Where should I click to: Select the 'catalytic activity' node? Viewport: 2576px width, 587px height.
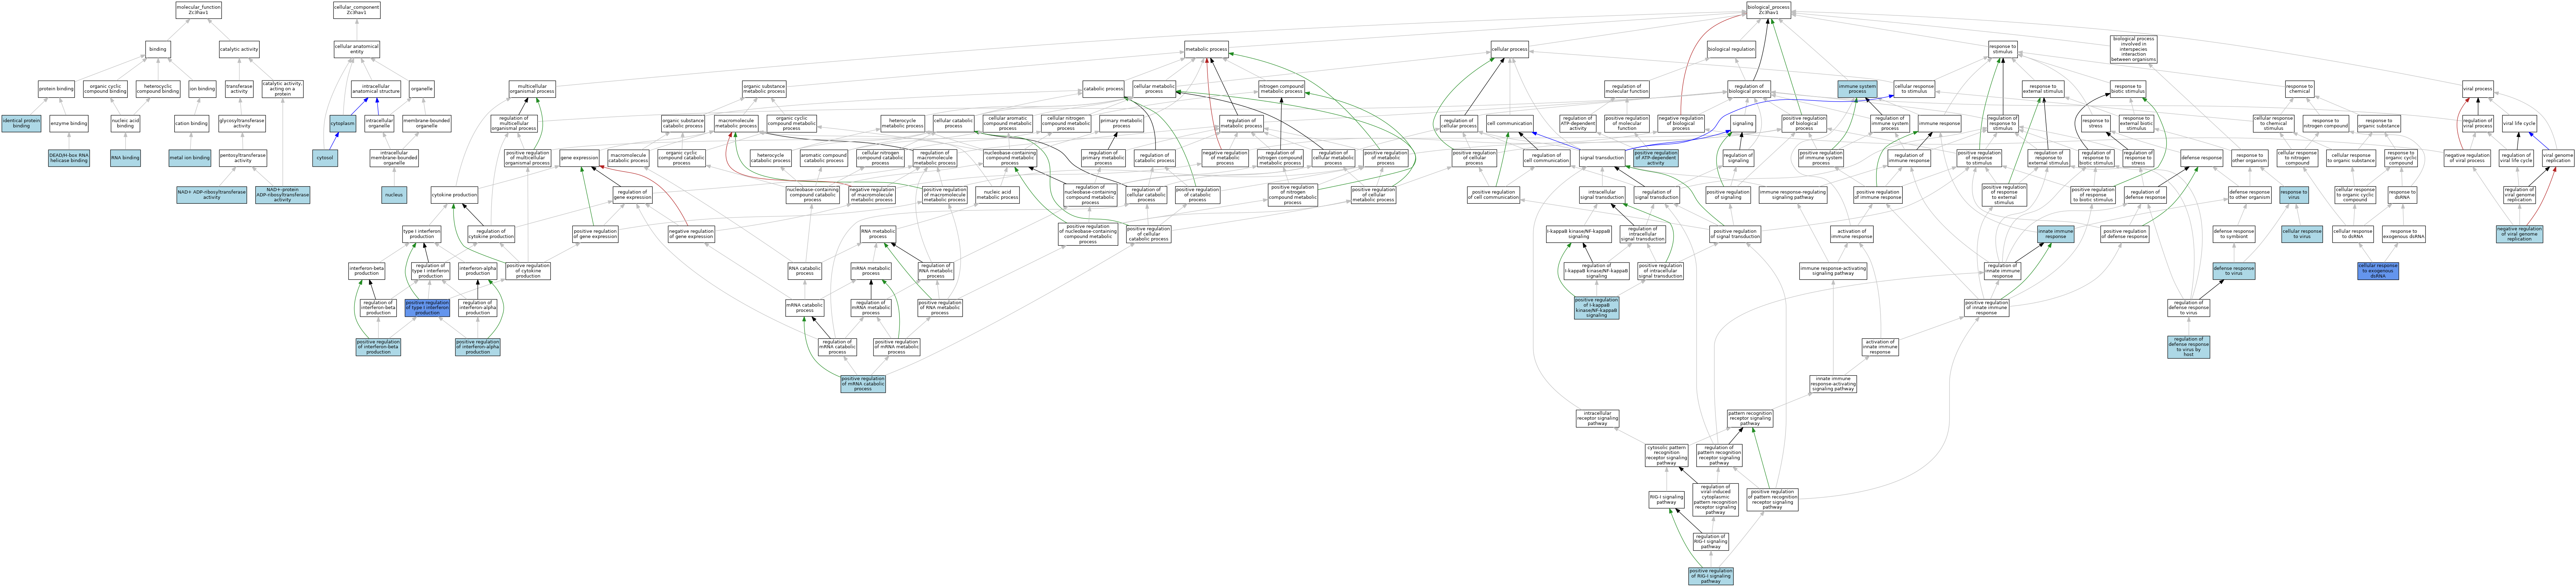point(239,49)
